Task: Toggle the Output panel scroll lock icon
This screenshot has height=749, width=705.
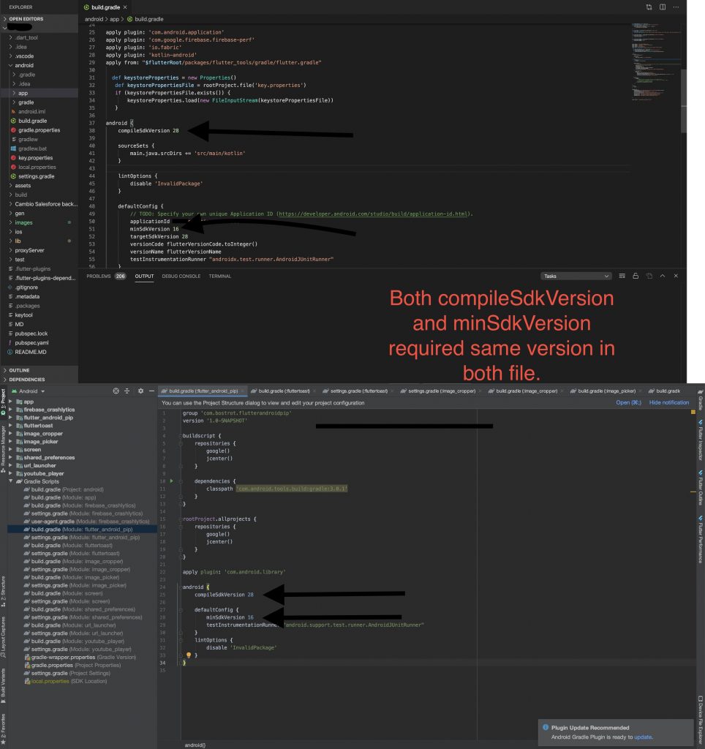Action: click(636, 276)
